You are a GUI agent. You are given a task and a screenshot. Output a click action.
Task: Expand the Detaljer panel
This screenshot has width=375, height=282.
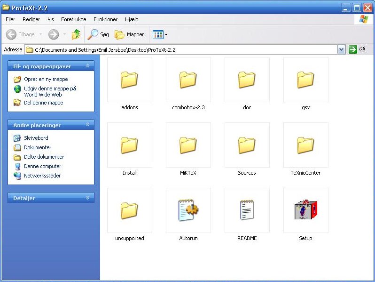click(x=87, y=198)
